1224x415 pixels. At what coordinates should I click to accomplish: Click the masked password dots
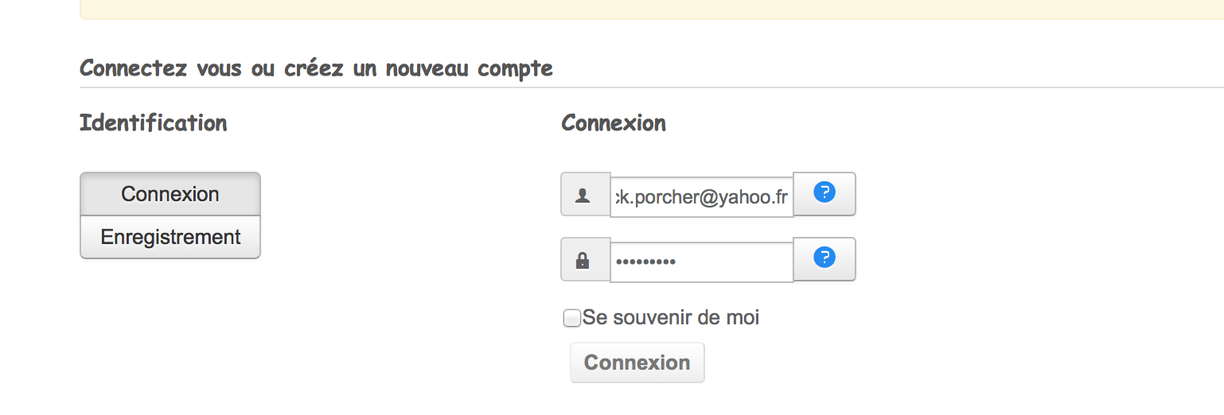tap(645, 261)
